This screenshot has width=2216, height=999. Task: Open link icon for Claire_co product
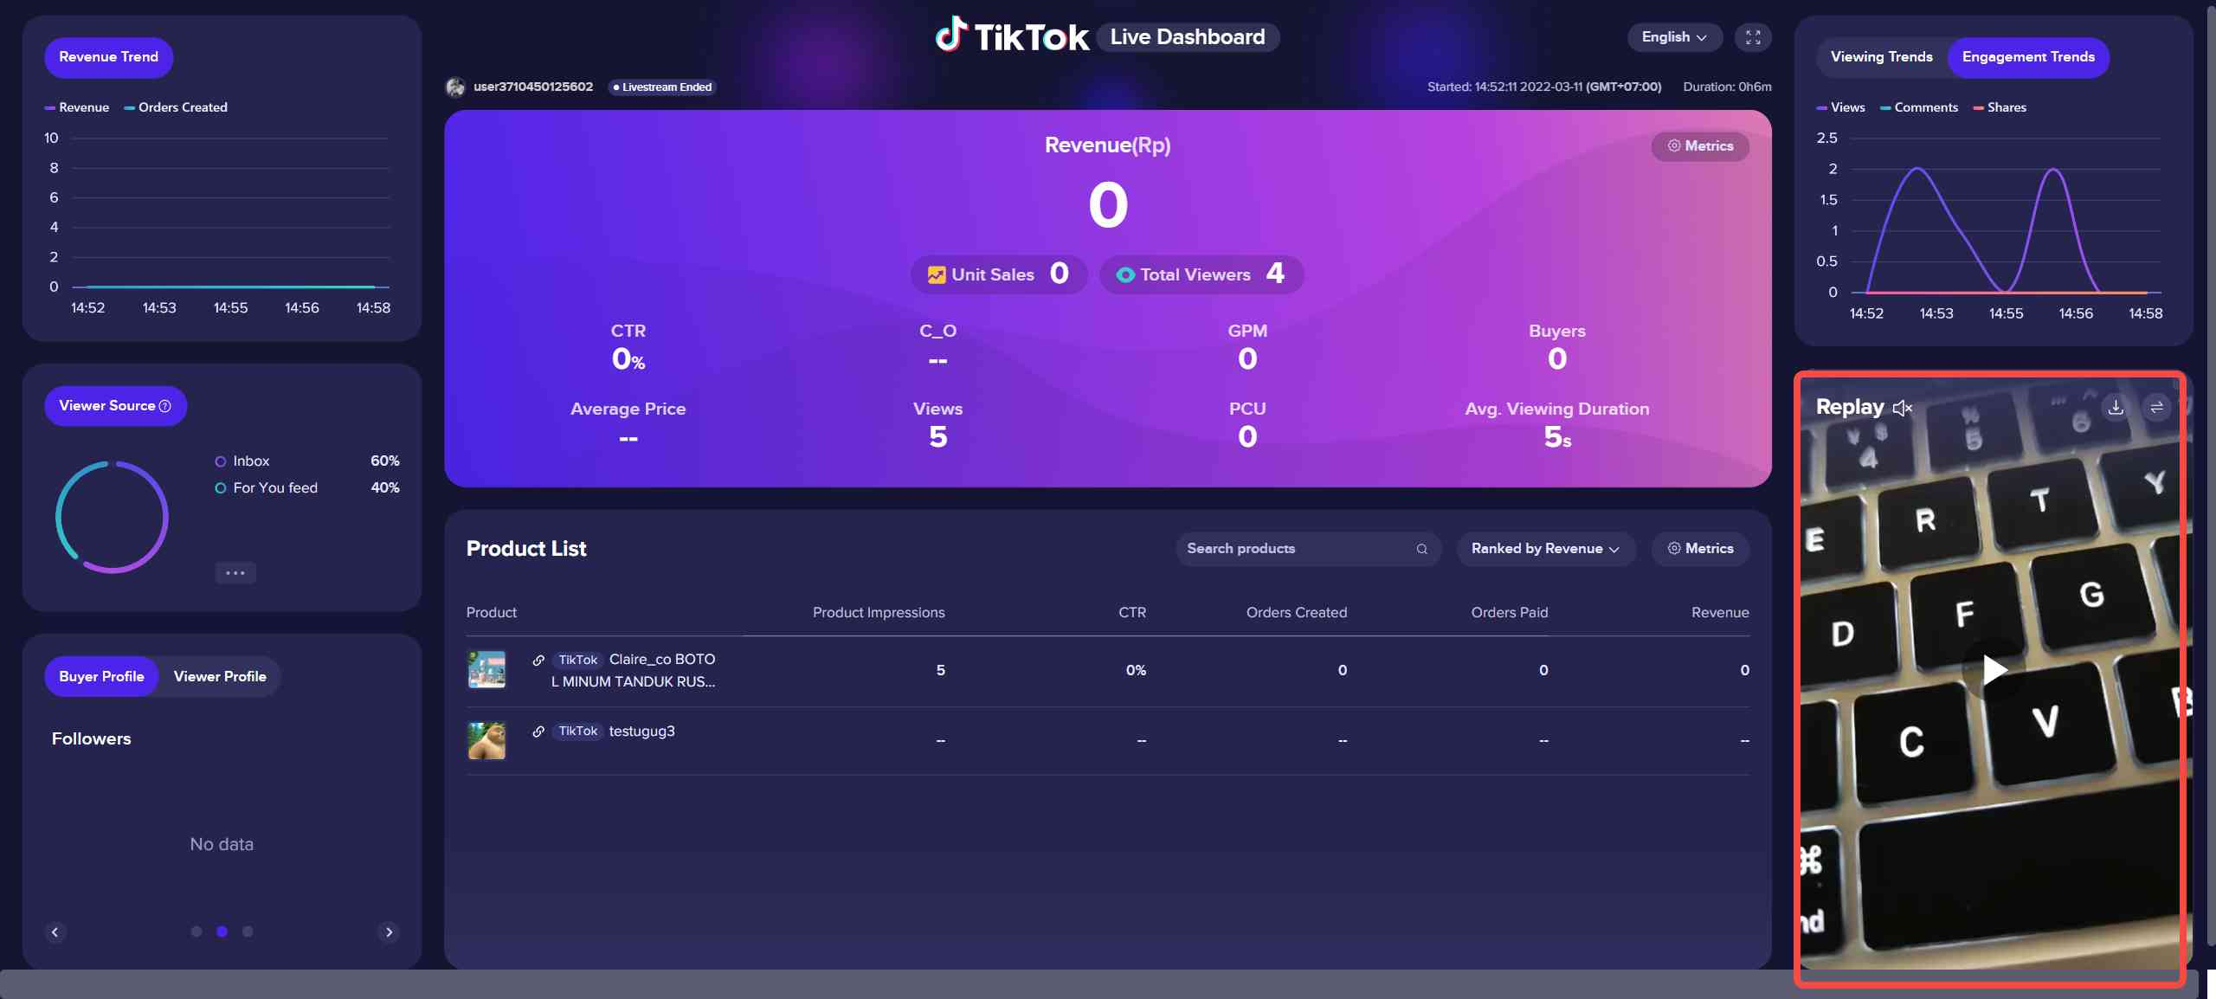(x=538, y=661)
